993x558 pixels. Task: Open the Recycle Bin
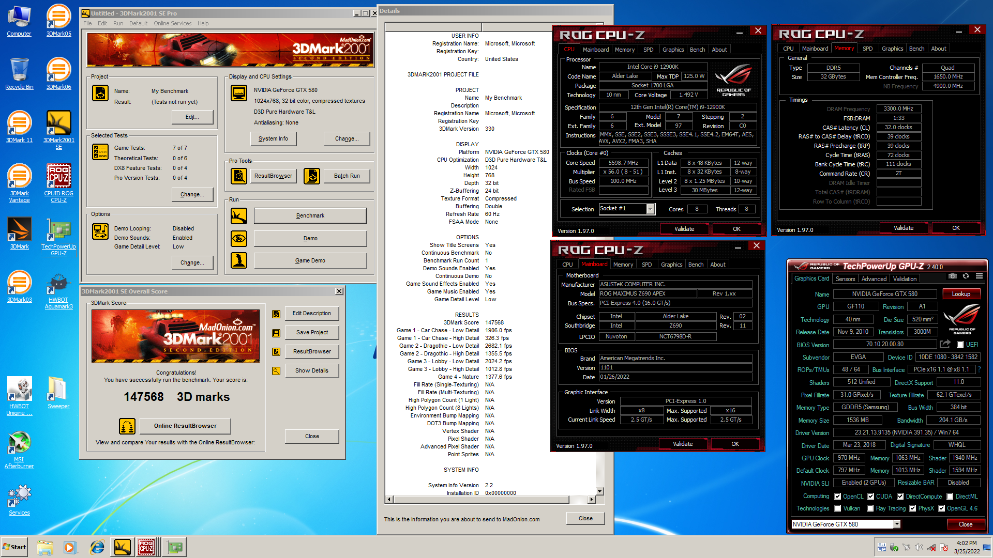click(19, 73)
